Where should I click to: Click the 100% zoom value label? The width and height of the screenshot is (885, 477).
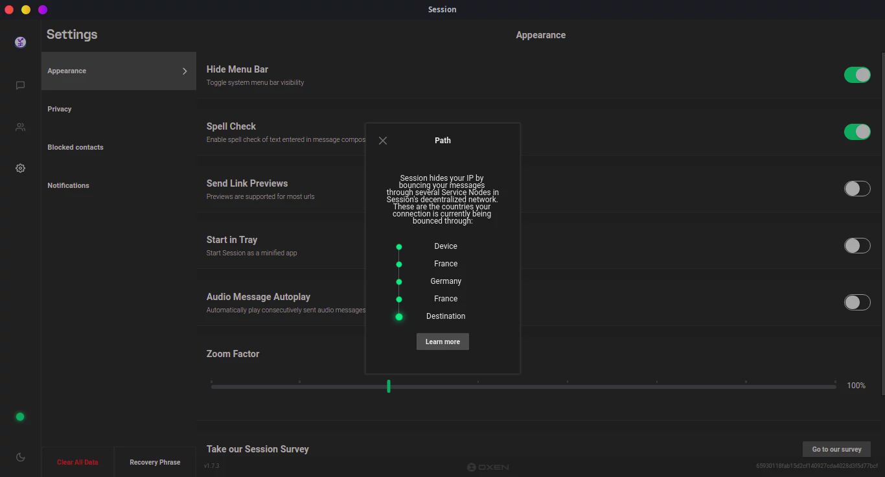pos(856,386)
